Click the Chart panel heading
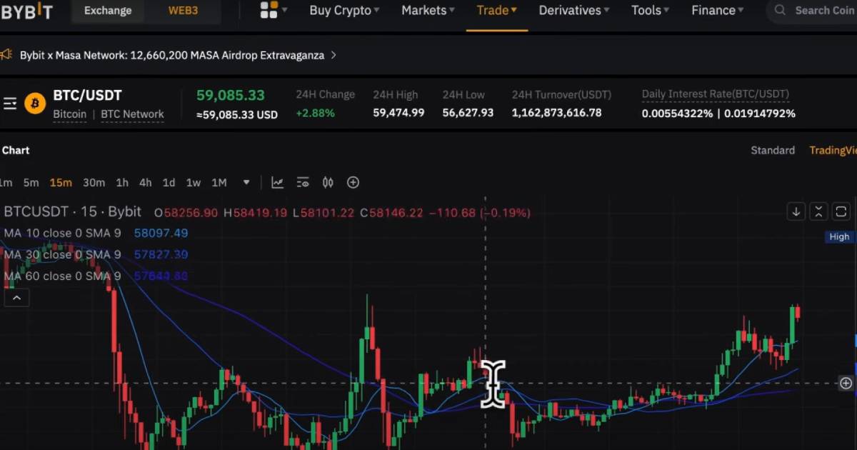This screenshot has width=857, height=450. pyautogui.click(x=16, y=150)
